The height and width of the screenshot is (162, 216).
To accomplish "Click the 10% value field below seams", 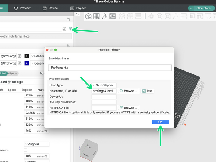I will point(36,156).
